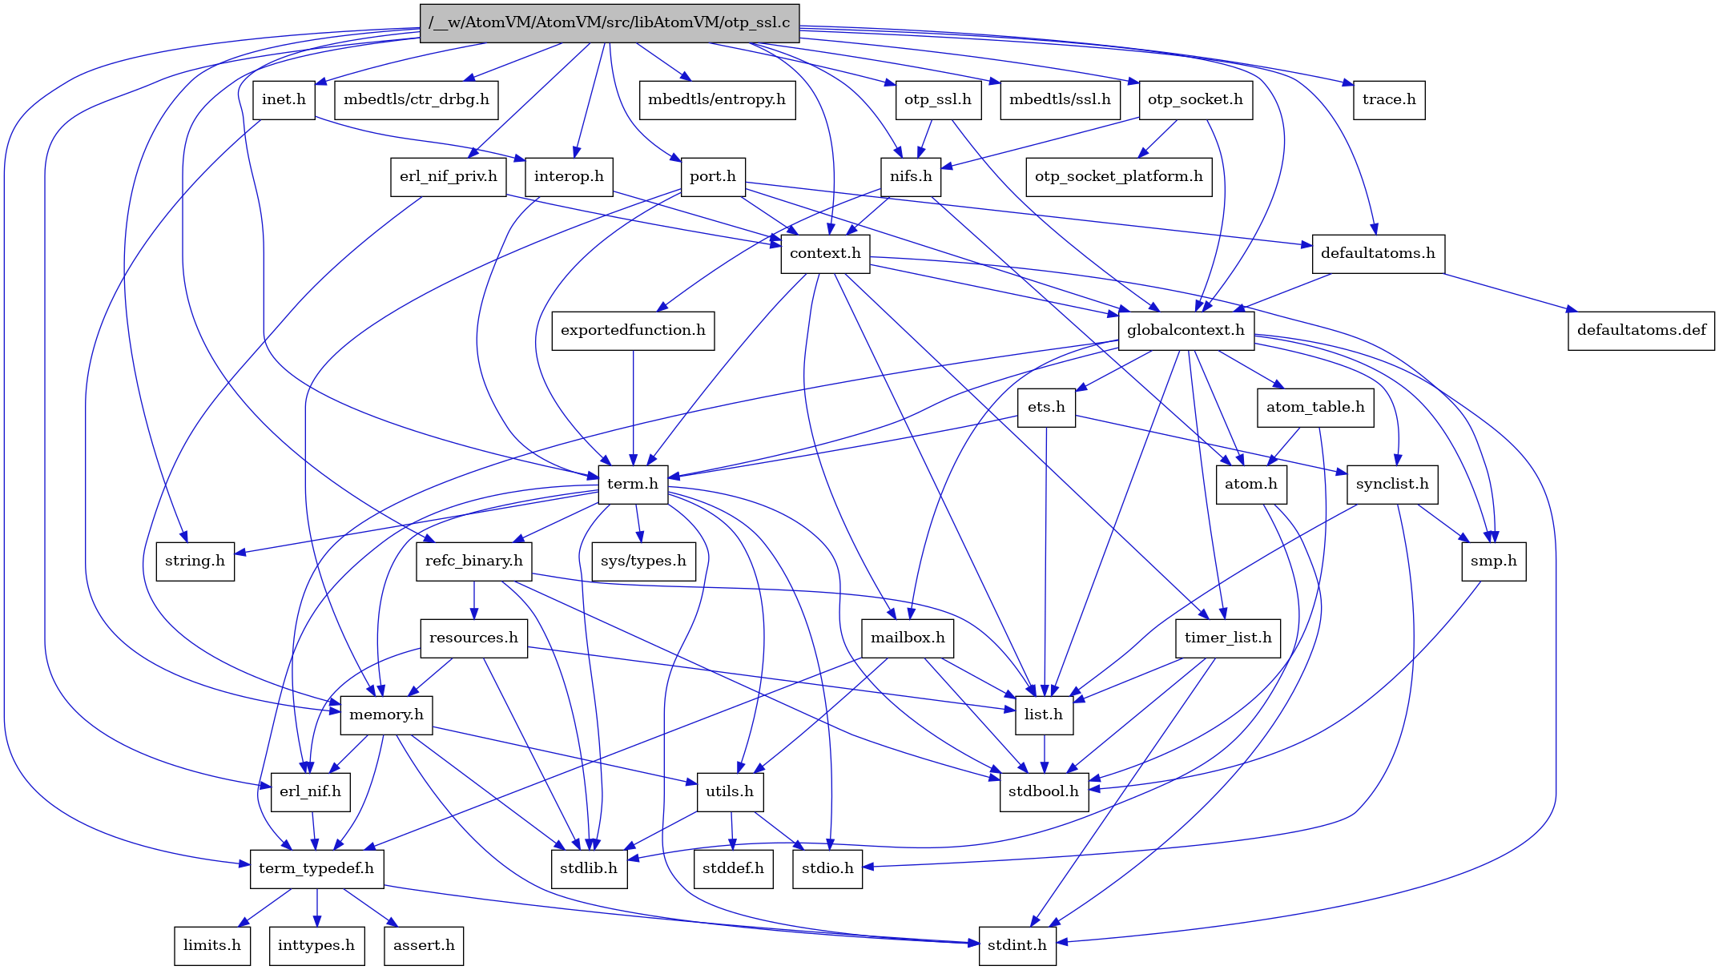Click the mbedtls/entropy.h header
The width and height of the screenshot is (1719, 970).
point(717,99)
